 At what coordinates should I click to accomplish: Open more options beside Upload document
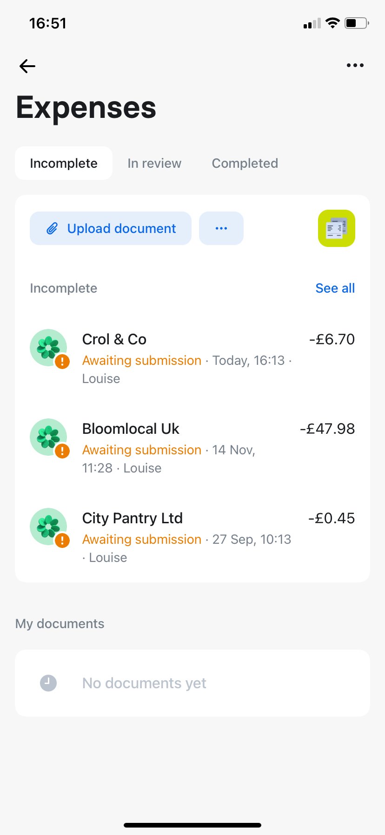(221, 228)
